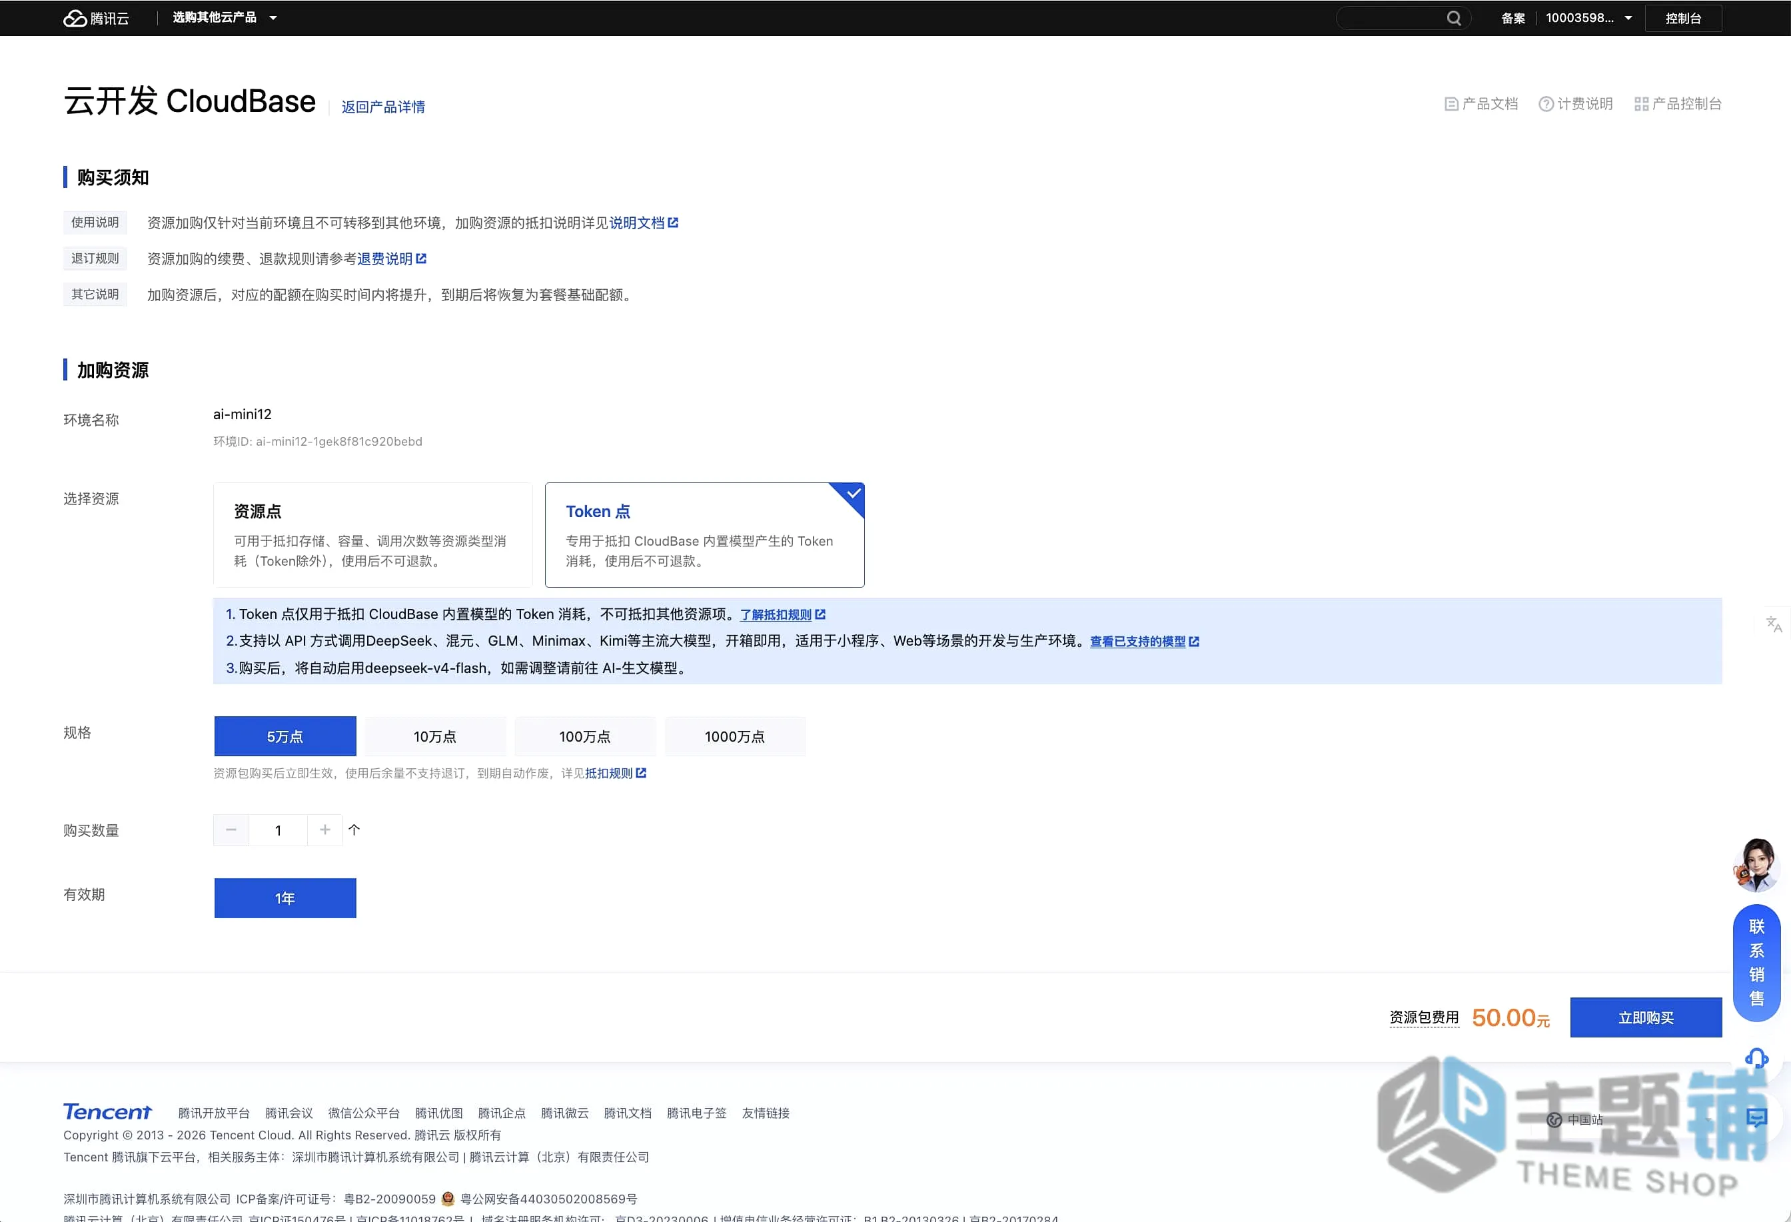
Task: Open 查看已支持的模型 link
Action: 1145,641
